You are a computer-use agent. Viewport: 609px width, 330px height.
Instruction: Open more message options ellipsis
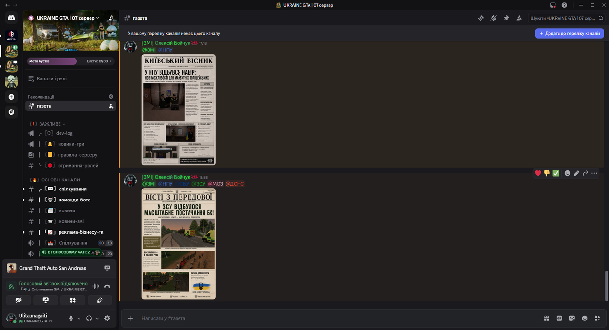594,173
